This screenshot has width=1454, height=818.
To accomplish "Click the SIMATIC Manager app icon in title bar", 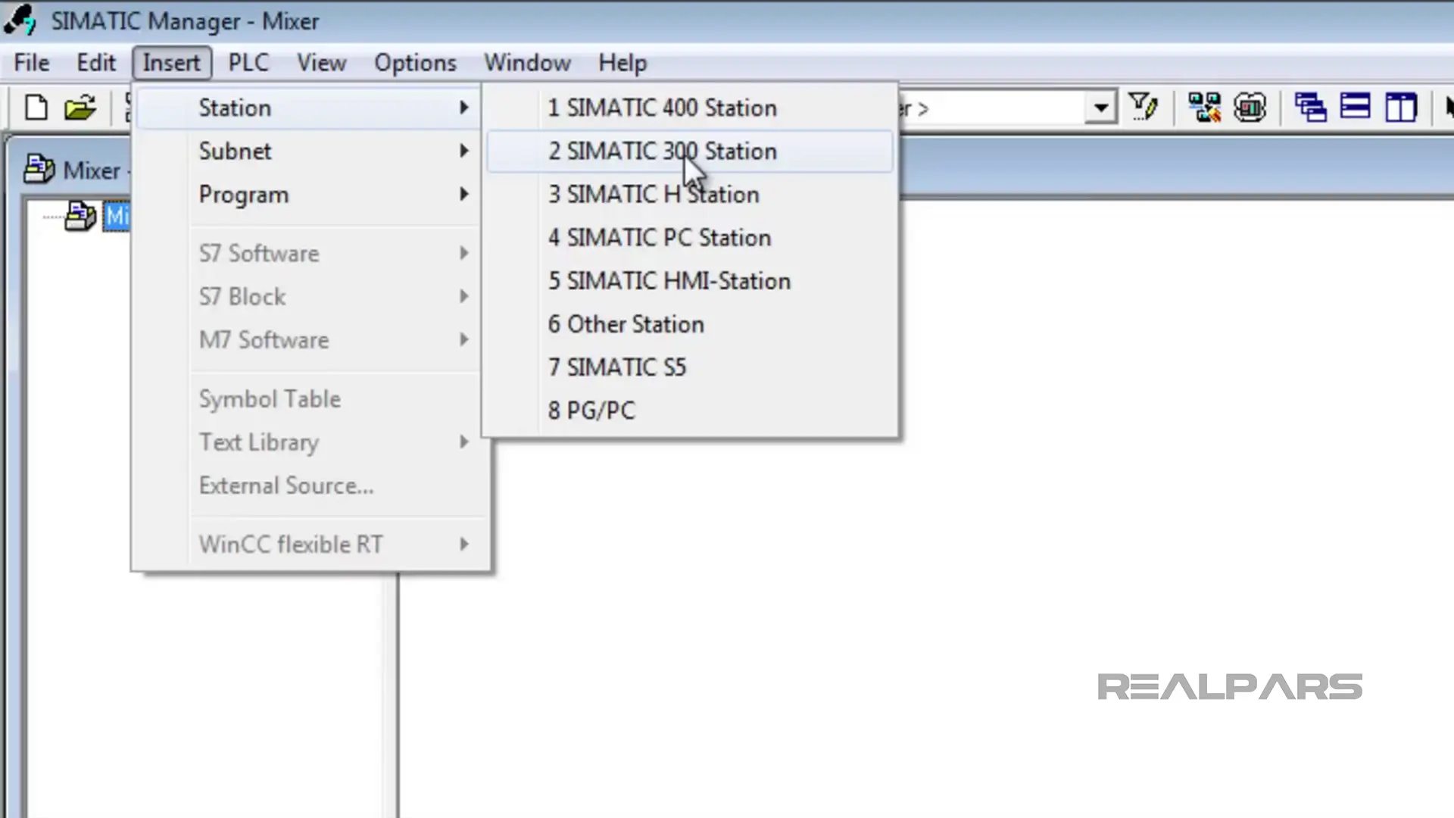I will click(20, 20).
